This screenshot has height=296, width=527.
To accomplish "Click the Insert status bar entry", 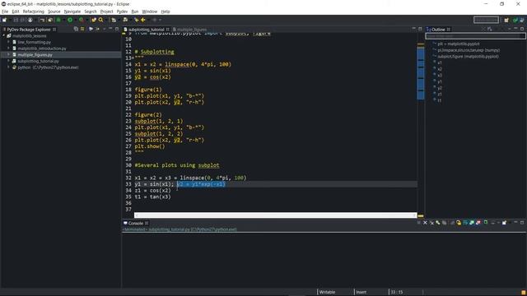I will click(x=361, y=292).
